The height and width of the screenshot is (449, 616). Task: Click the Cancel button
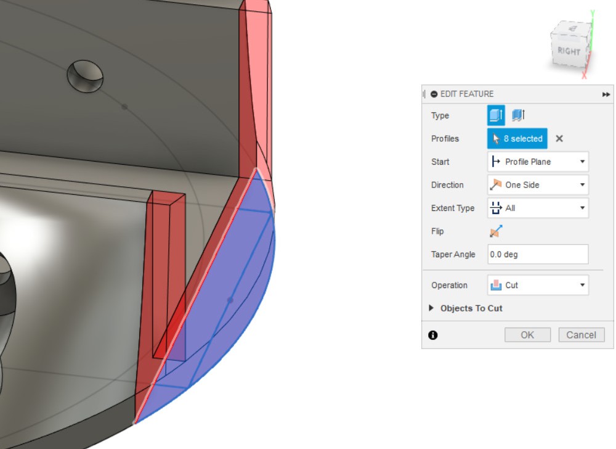click(x=582, y=335)
